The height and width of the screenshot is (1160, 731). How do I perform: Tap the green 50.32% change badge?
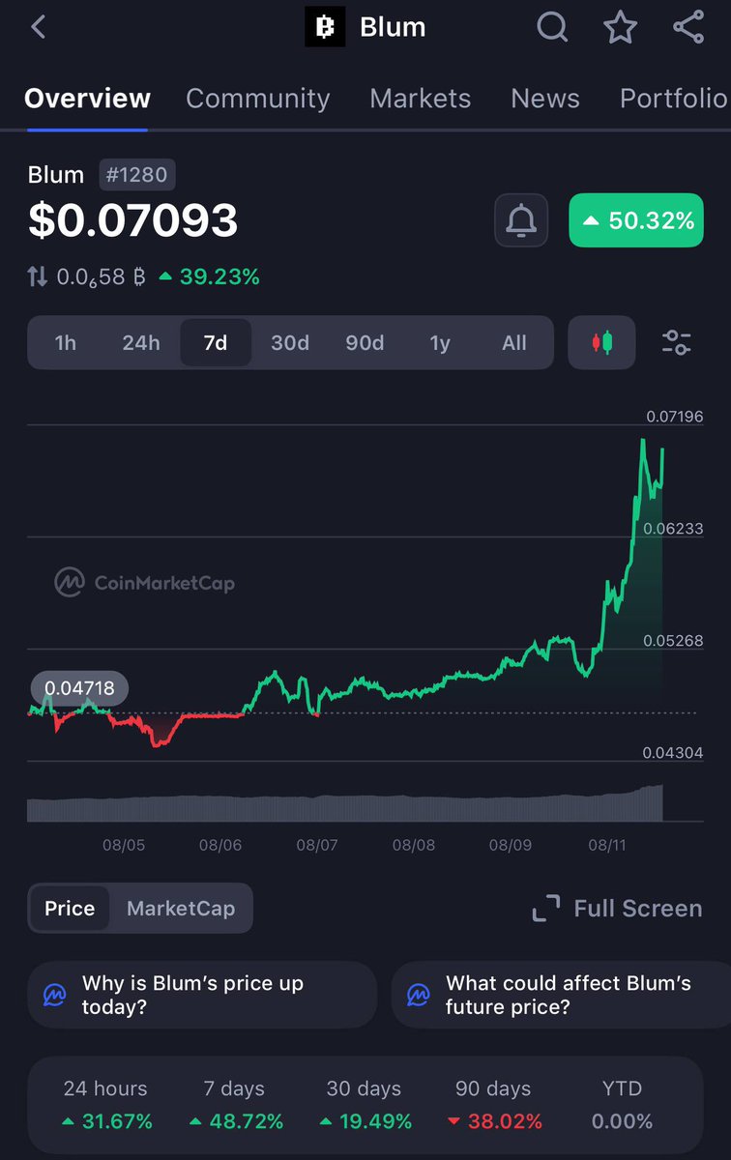click(x=636, y=220)
